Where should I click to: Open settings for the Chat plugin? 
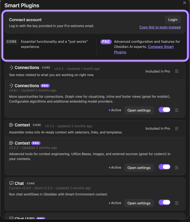pyautogui.click(x=139, y=203)
